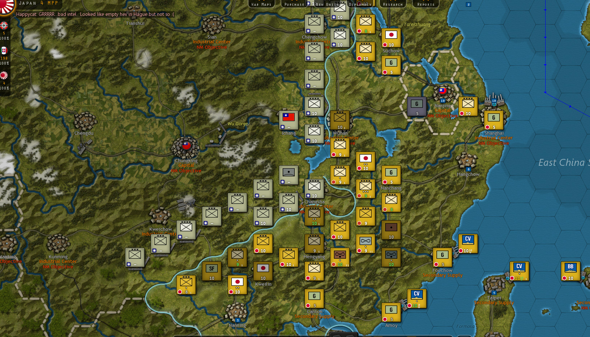590x337 pixels.
Task: Select the Chinese HQ unit at Ichang
Action: tap(289, 120)
